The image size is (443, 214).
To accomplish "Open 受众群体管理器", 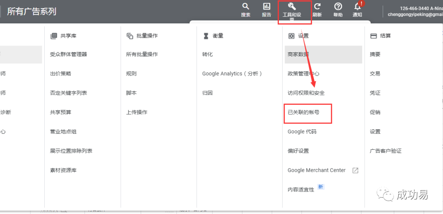I will coord(69,54).
